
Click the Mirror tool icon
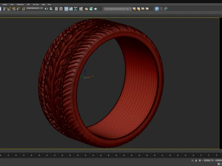(x=46, y=9)
